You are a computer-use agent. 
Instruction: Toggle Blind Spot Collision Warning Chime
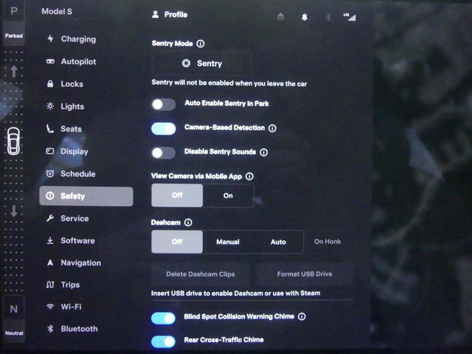[163, 318]
